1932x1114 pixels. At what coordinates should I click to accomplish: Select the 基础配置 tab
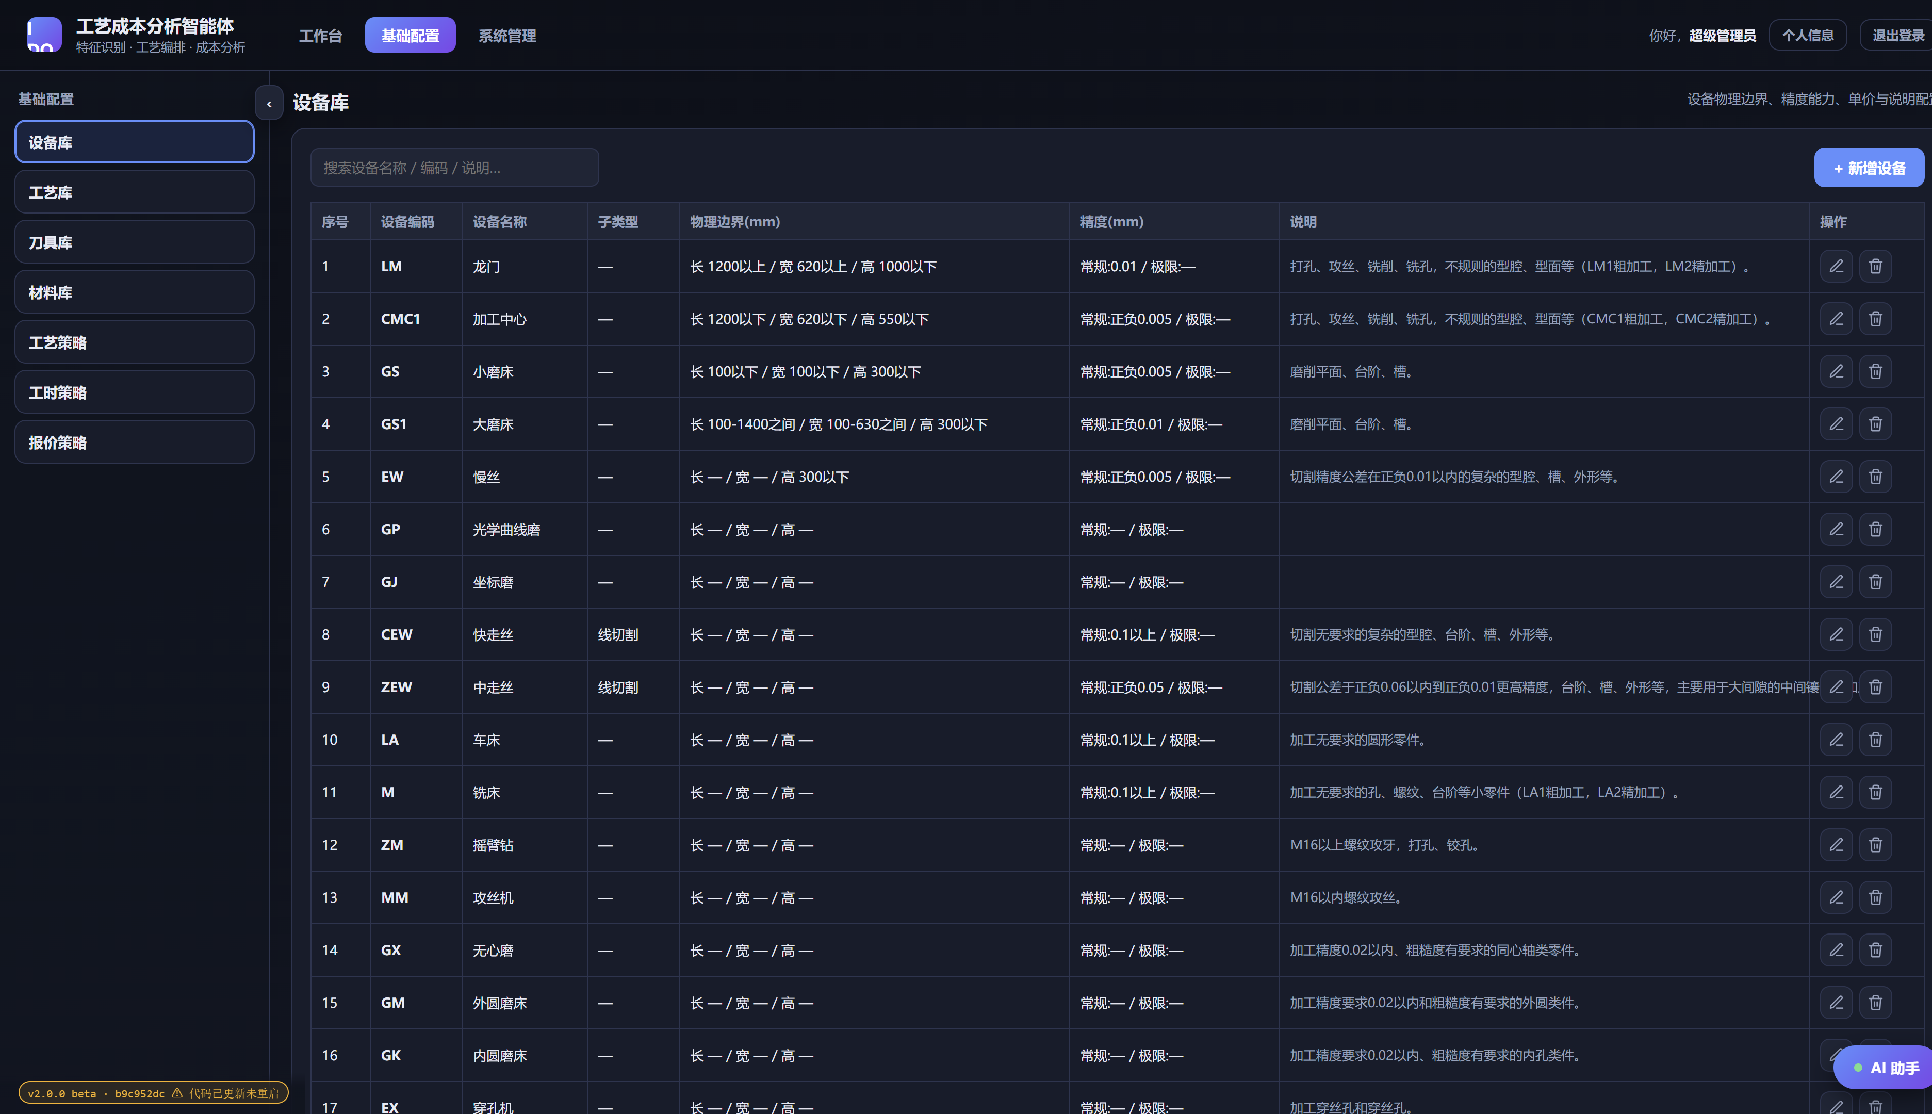[410, 35]
